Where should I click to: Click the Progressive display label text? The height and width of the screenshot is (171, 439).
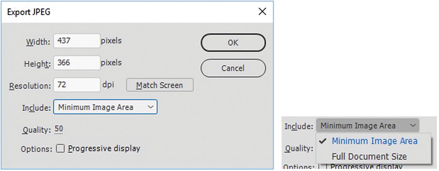[104, 148]
